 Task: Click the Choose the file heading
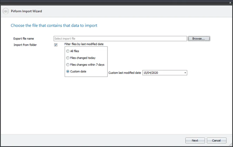pos(54,26)
